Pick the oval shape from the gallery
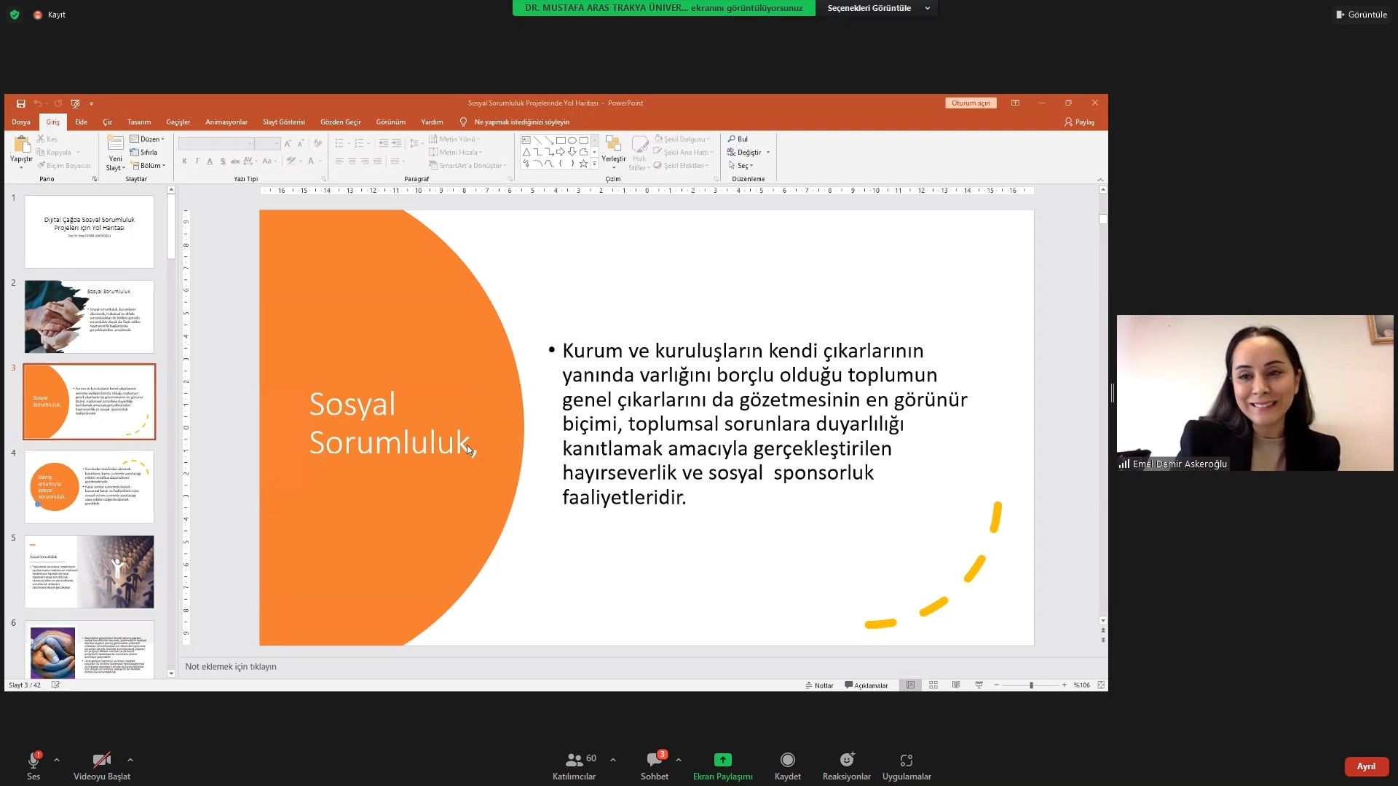 pos(572,140)
